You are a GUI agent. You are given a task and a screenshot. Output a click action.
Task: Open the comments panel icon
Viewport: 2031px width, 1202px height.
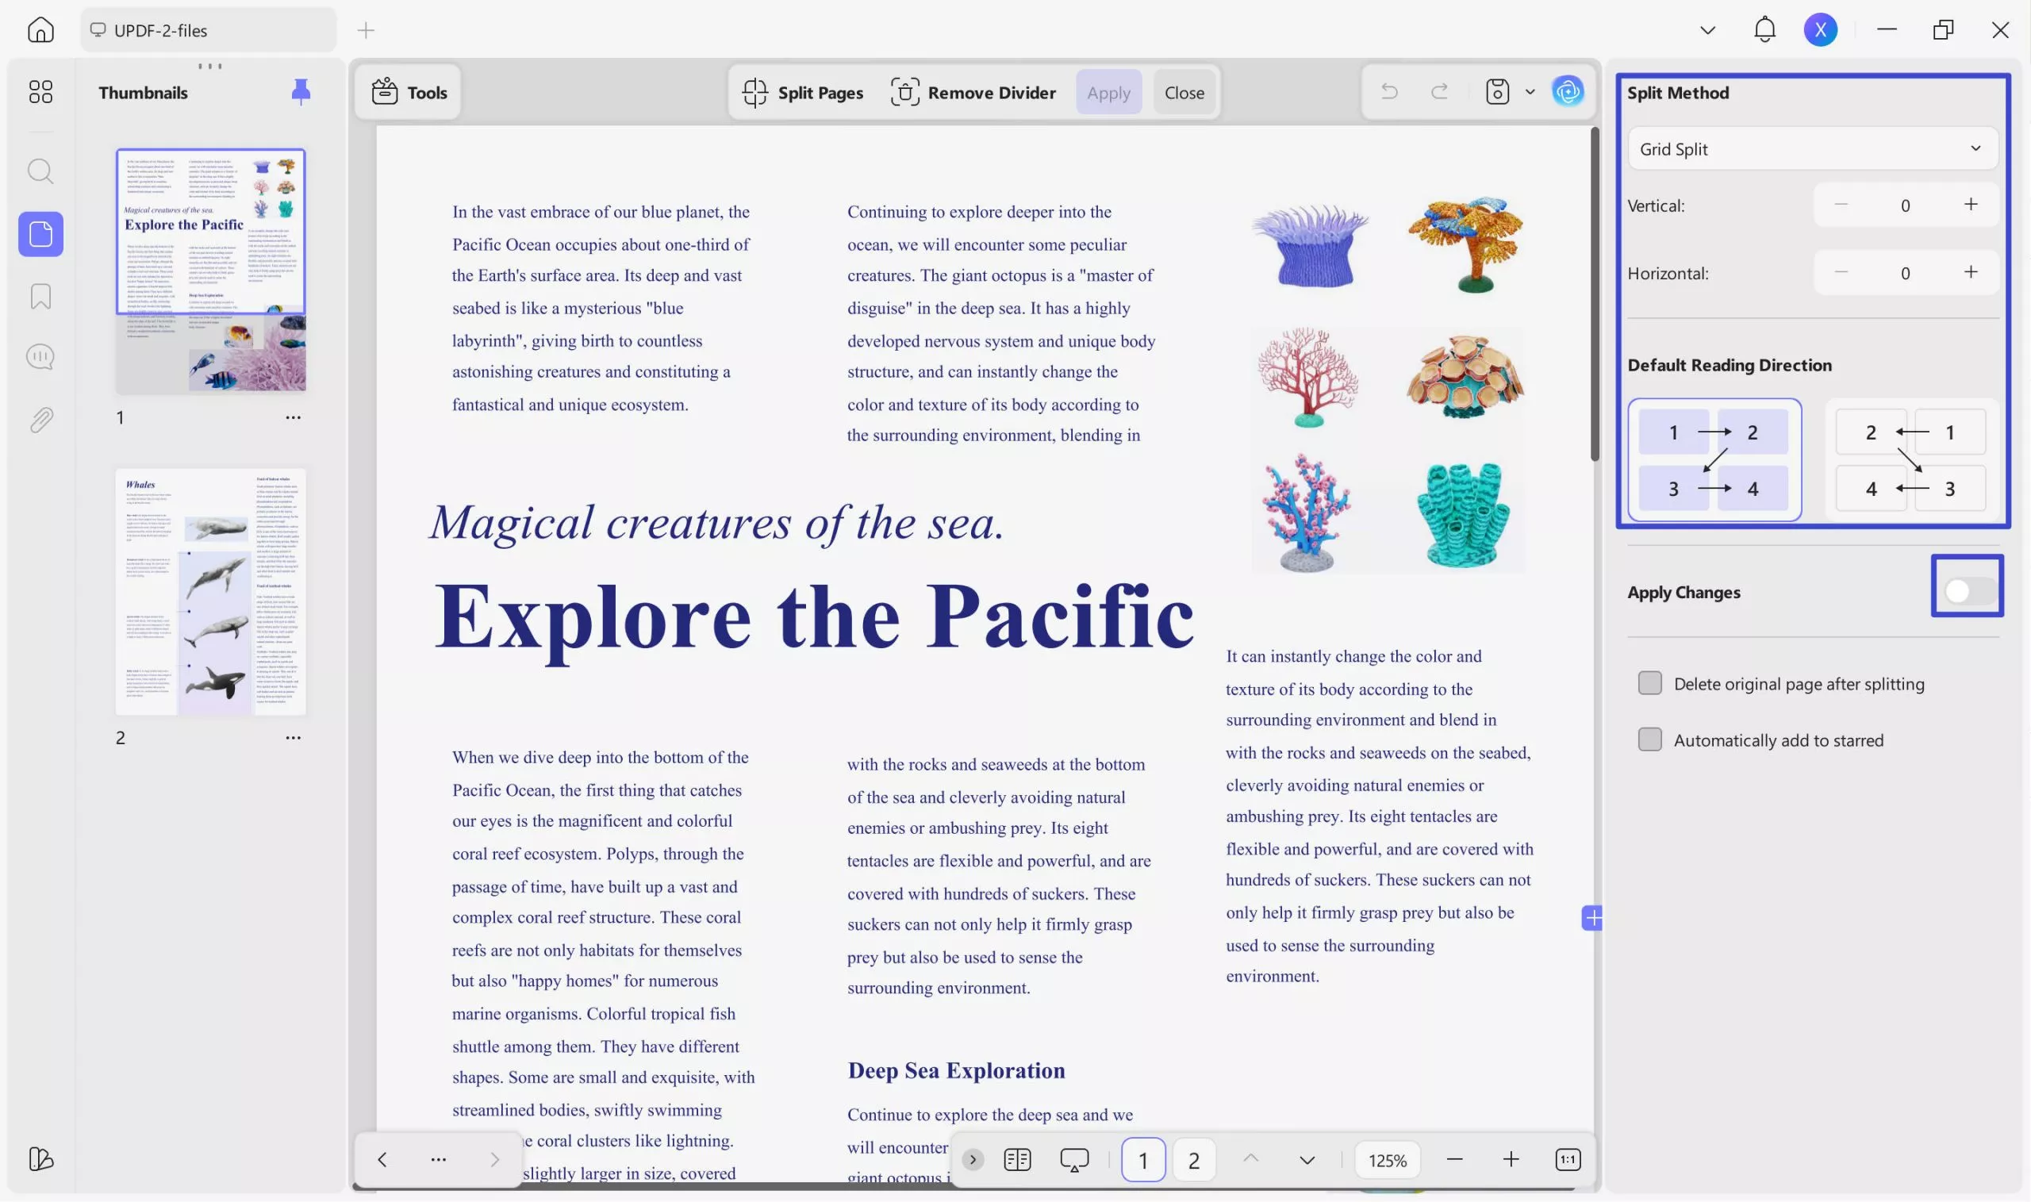tap(40, 357)
